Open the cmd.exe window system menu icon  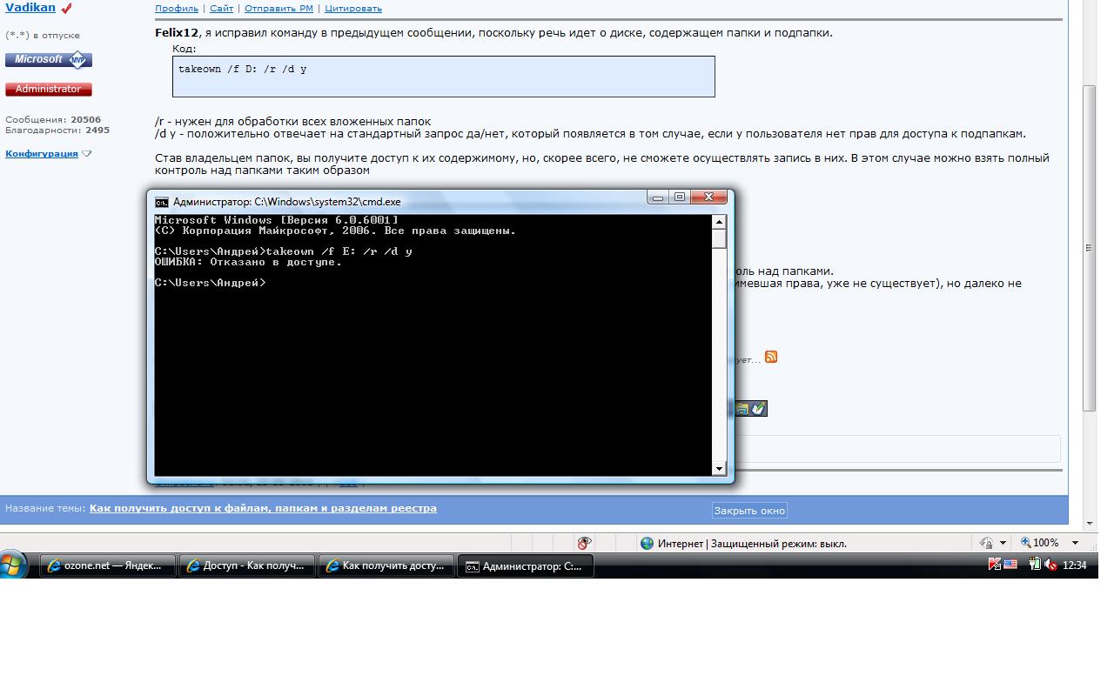[x=161, y=201]
